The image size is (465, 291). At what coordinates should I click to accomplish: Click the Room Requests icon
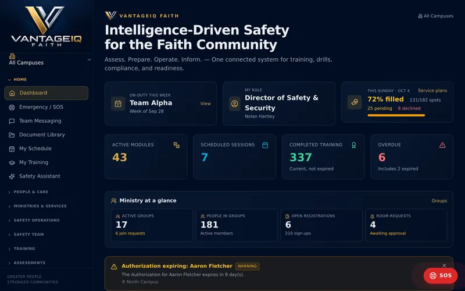tap(372, 217)
